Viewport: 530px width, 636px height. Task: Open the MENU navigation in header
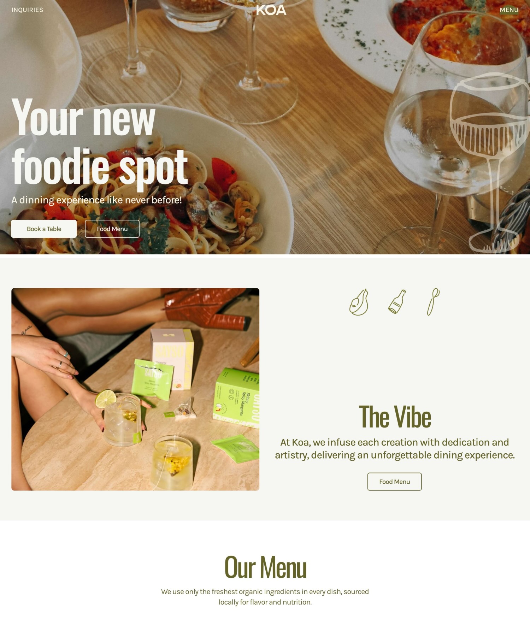click(x=509, y=10)
